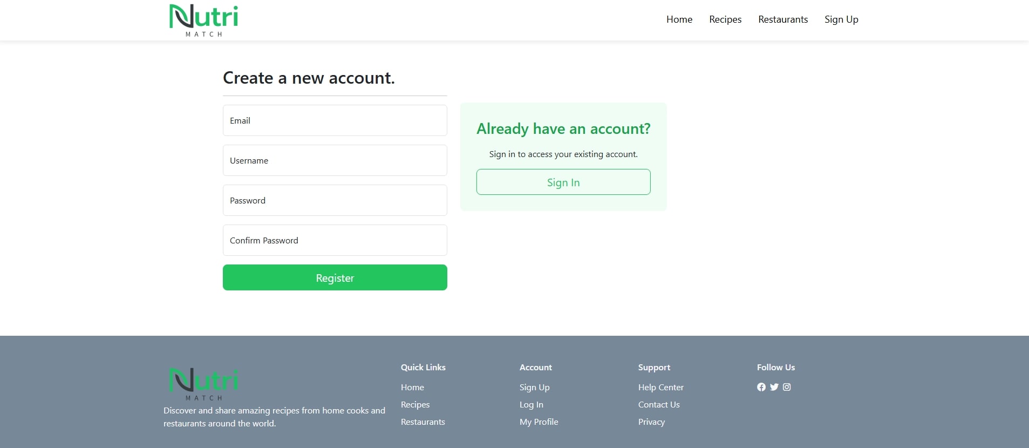Select the Password input field
The image size is (1029, 448).
pos(335,200)
